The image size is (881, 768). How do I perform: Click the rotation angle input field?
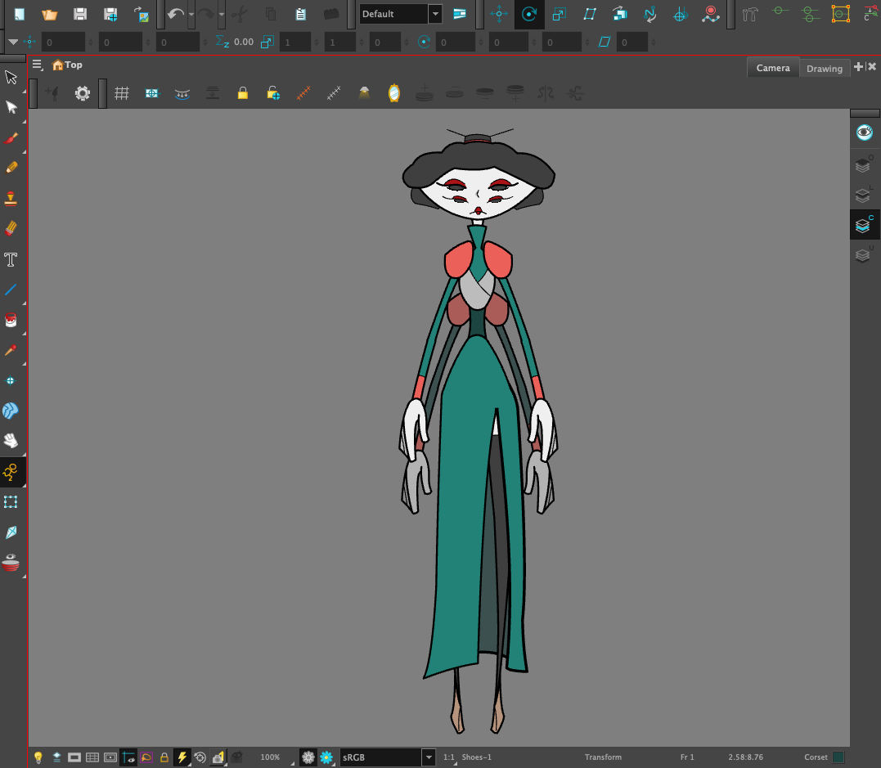coord(455,43)
